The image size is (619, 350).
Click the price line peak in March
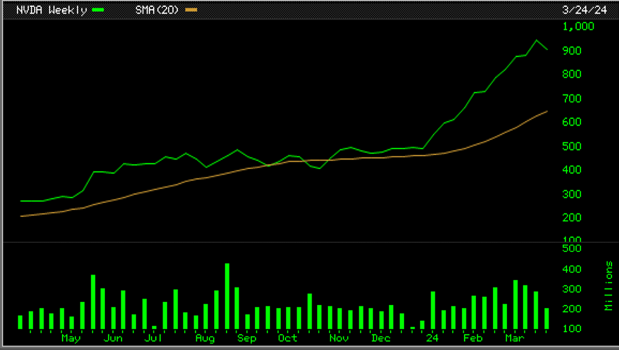coord(536,41)
